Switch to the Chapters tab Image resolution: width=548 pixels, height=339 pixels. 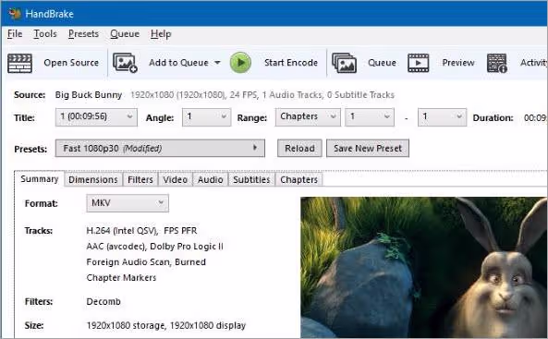tap(298, 179)
